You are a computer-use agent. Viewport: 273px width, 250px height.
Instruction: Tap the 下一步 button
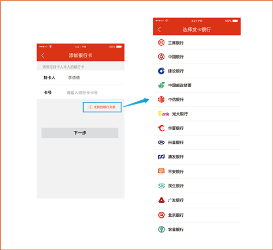[80, 133]
